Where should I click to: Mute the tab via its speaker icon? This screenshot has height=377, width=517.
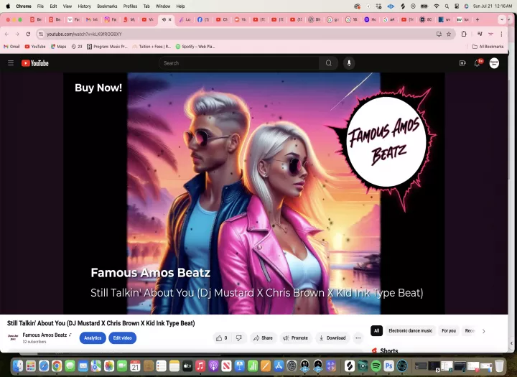164,20
